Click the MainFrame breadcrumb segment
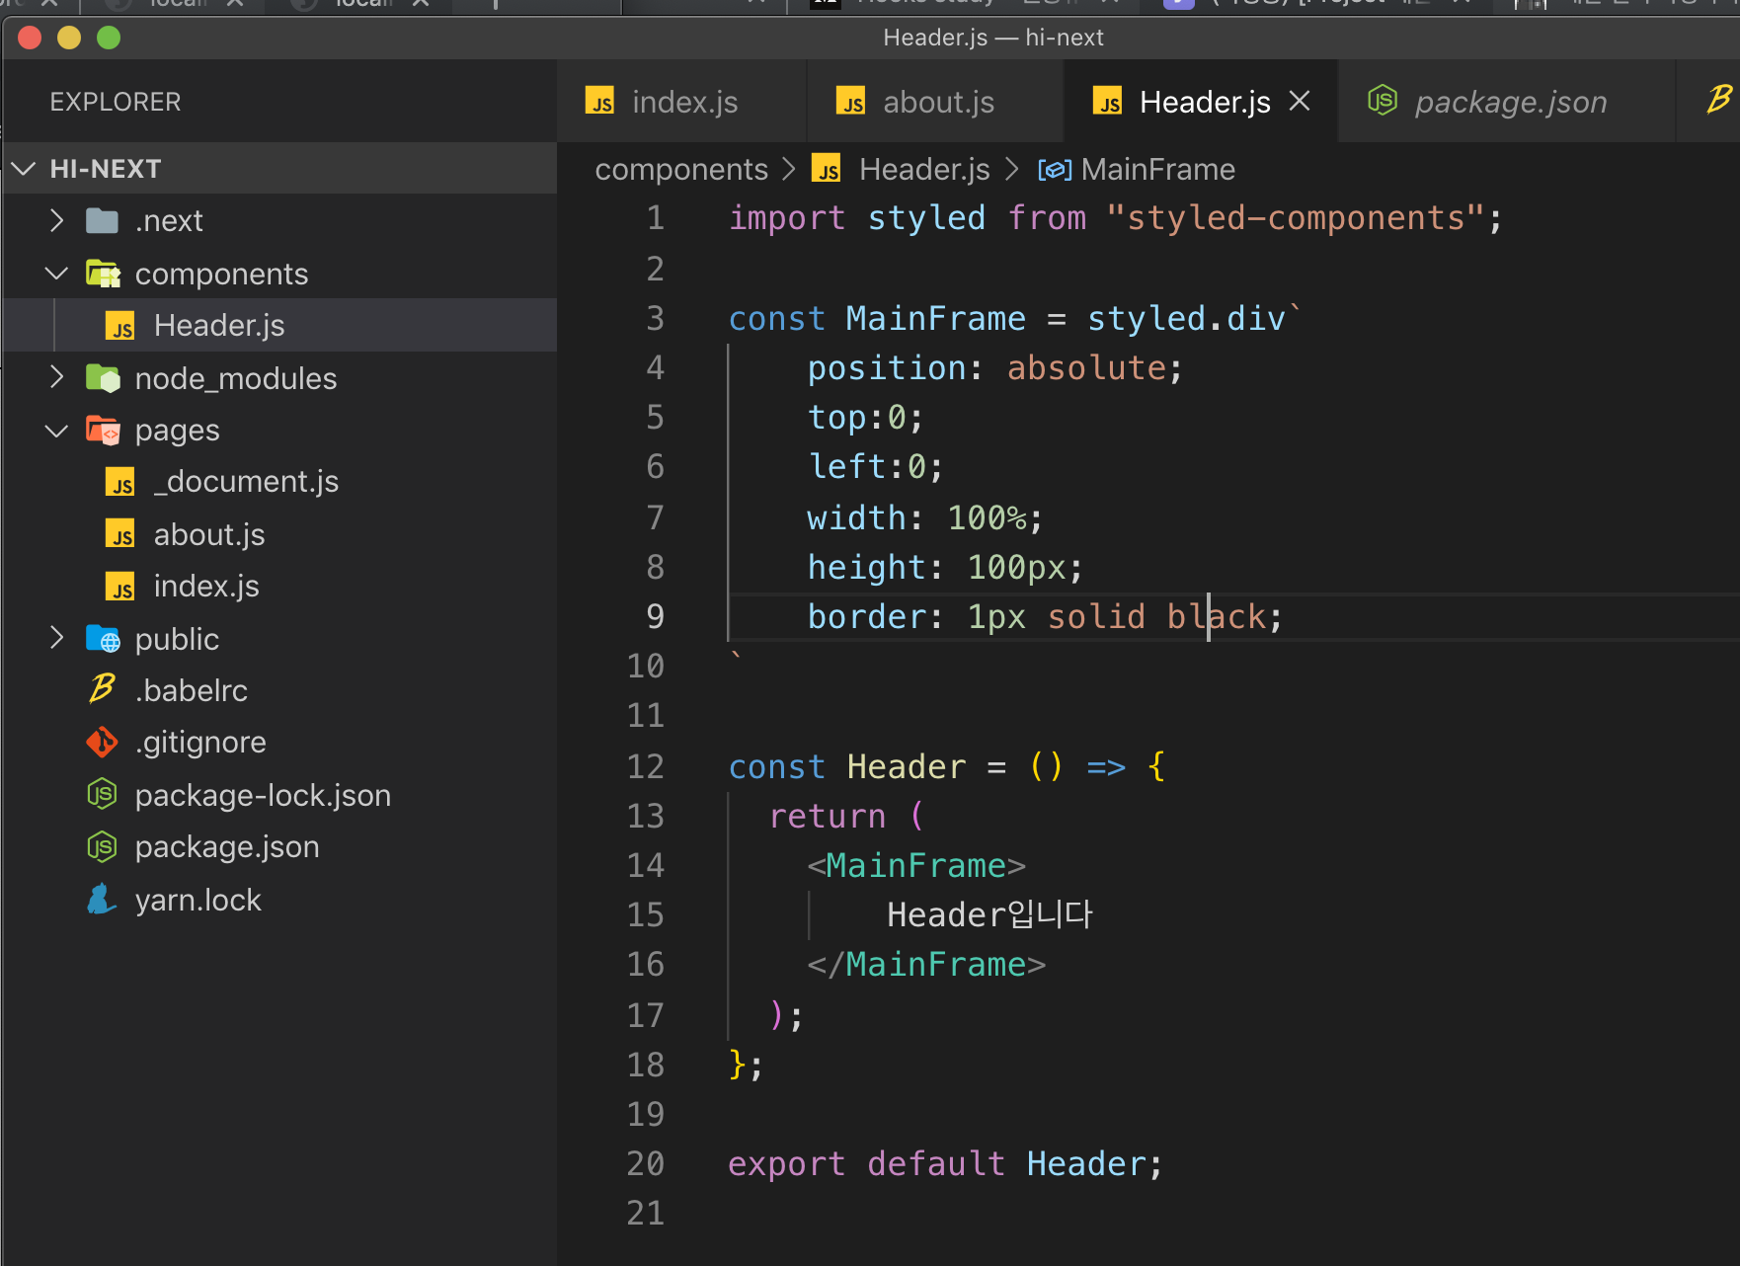The height and width of the screenshot is (1266, 1740). 1157,170
